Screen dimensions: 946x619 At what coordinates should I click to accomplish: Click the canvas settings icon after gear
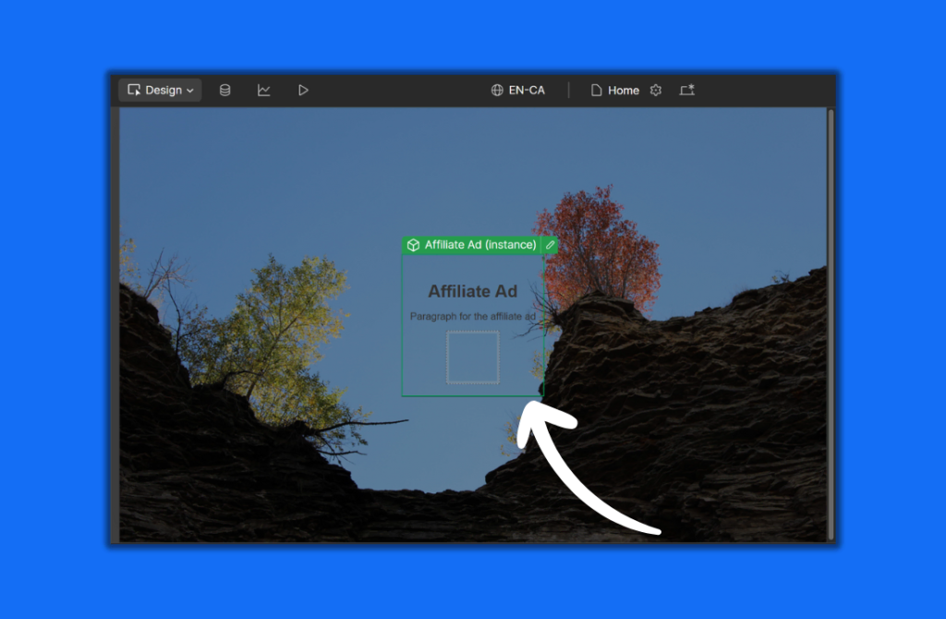pyautogui.click(x=686, y=90)
